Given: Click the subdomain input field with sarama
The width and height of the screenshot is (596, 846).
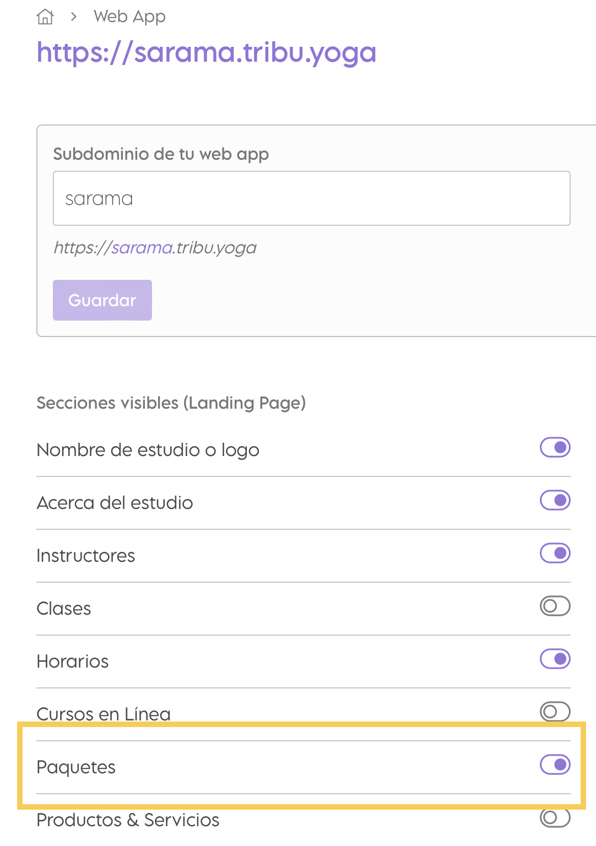Looking at the screenshot, I should point(312,198).
